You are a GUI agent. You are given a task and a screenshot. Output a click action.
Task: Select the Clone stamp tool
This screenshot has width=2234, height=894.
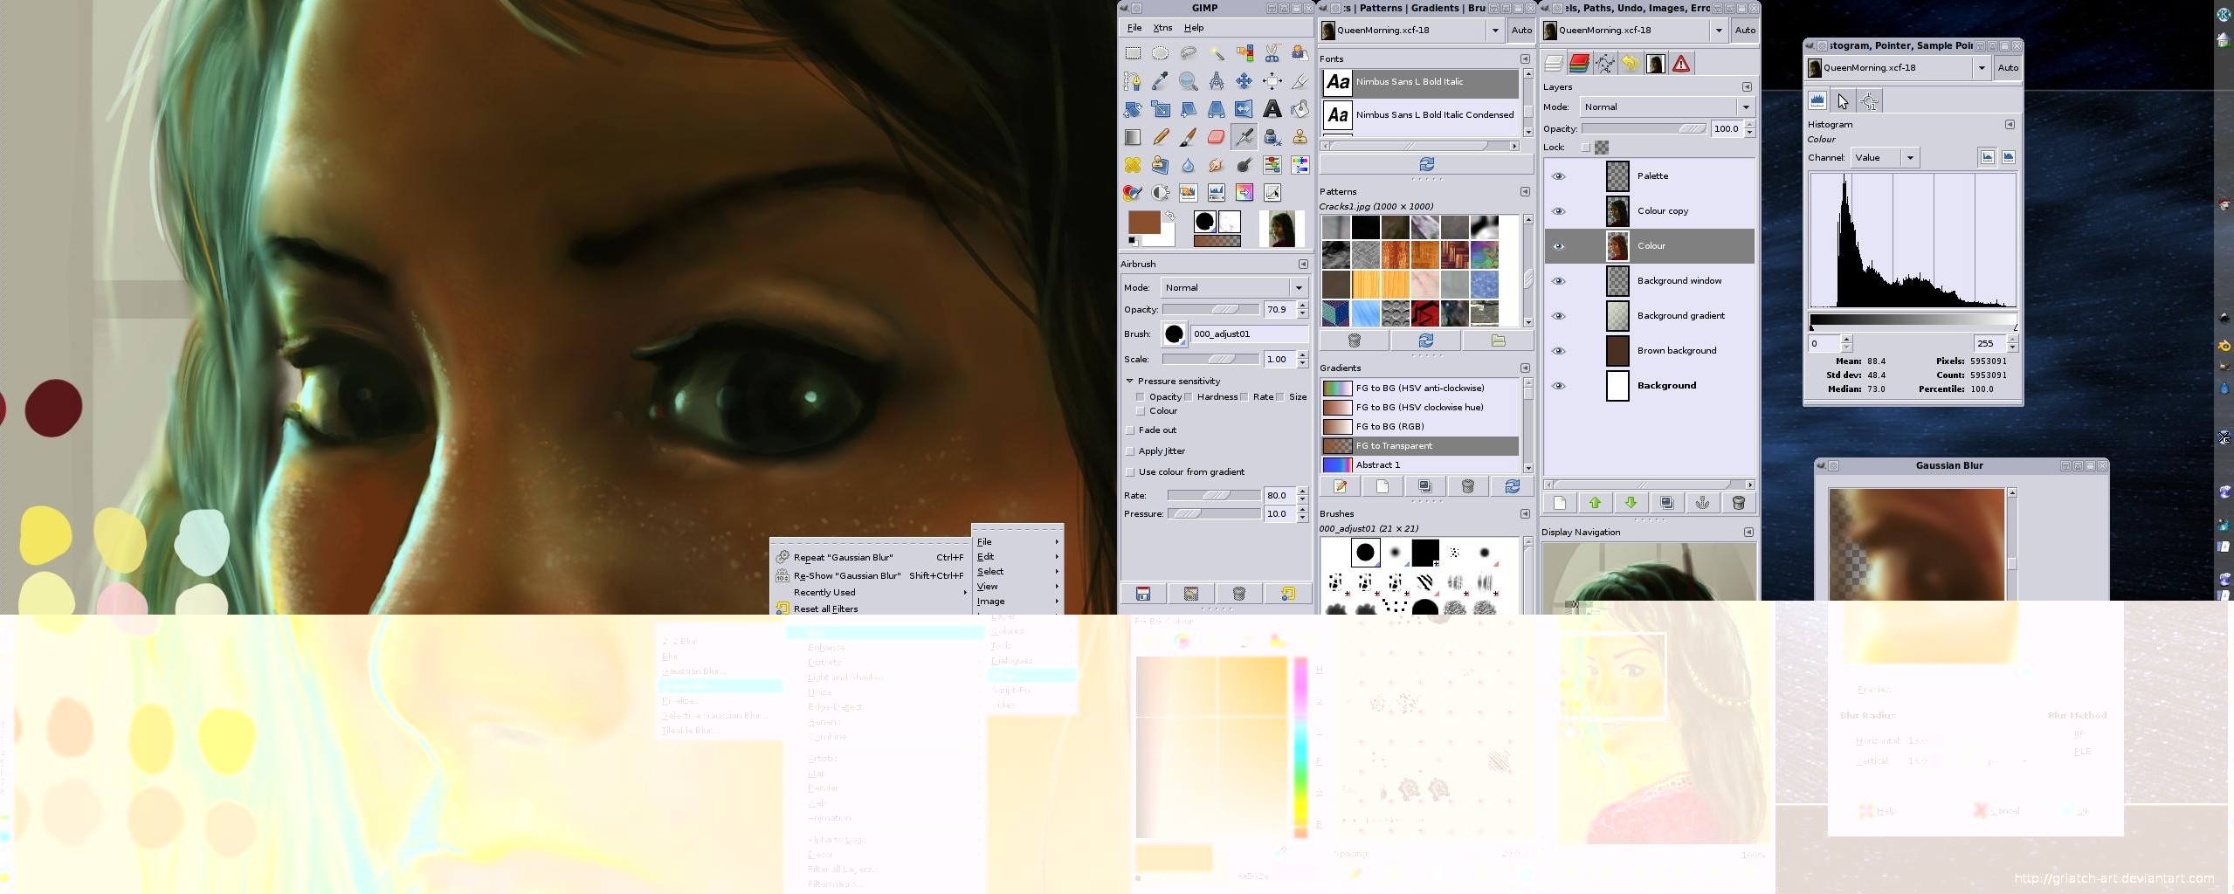point(1300,137)
